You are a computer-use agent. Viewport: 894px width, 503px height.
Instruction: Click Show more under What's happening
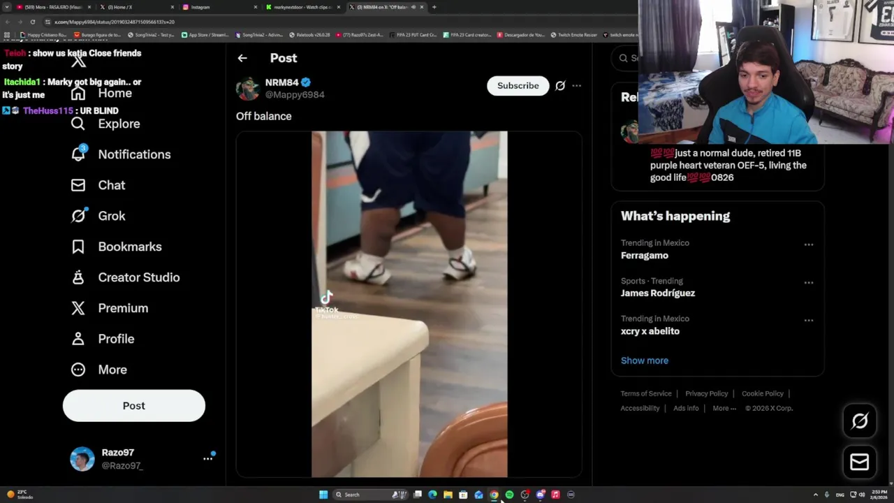pos(645,360)
